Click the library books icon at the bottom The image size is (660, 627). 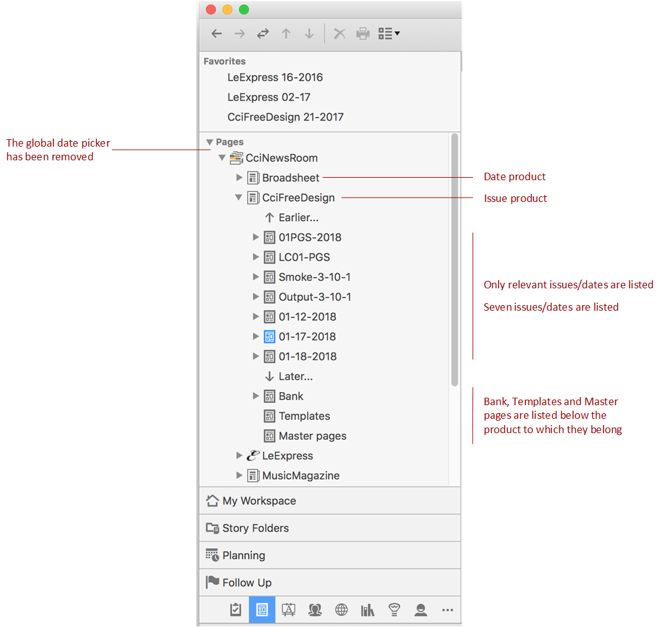(368, 610)
